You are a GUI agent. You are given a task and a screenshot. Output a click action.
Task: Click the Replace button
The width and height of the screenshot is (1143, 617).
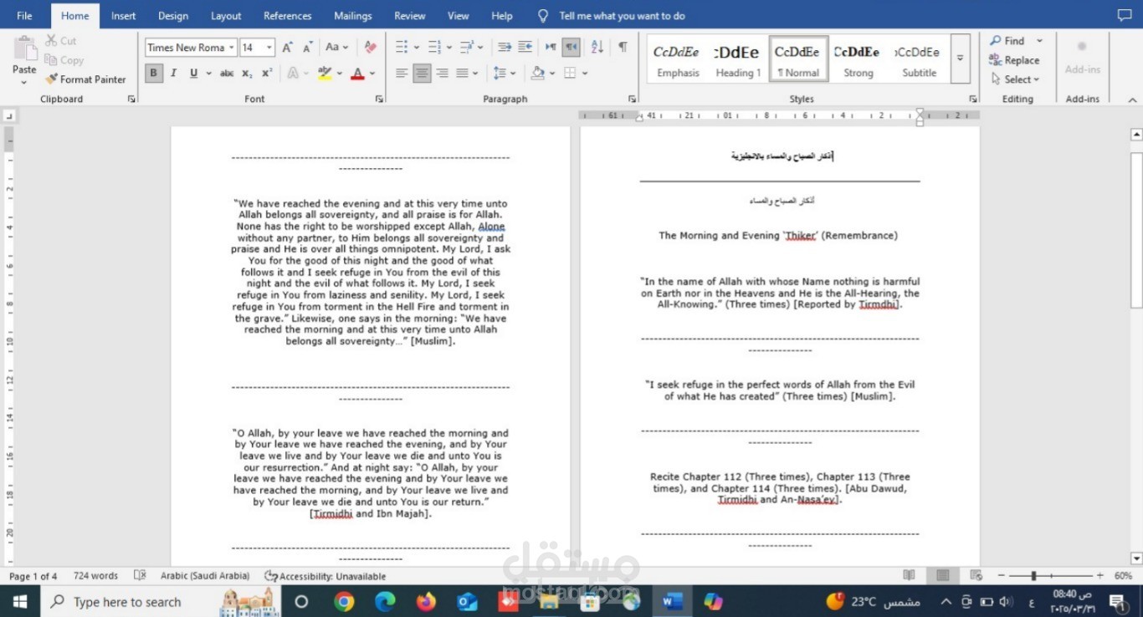tap(1014, 60)
